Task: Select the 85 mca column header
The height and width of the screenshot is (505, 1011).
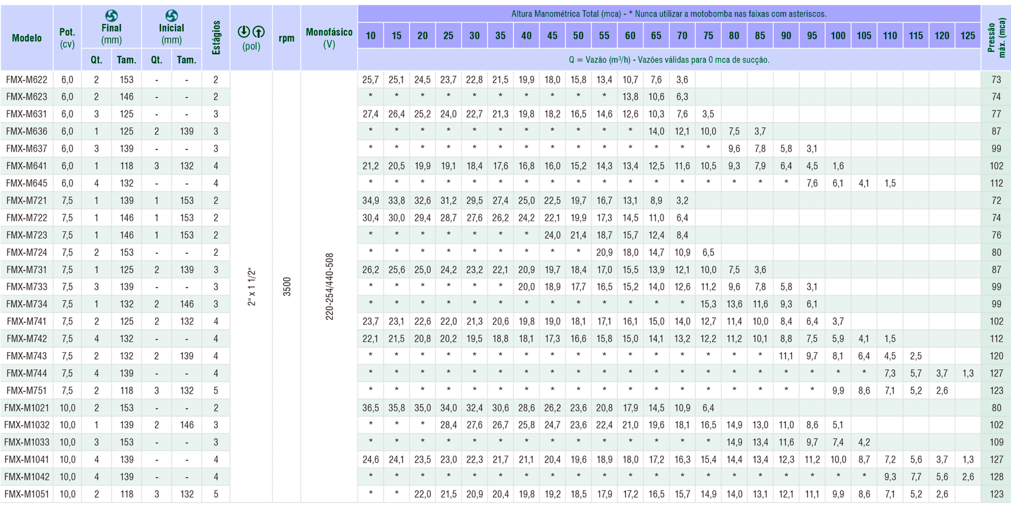Action: pos(760,35)
